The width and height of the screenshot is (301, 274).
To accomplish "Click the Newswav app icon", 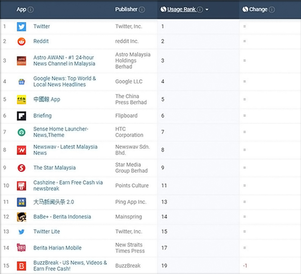I will point(21,150).
